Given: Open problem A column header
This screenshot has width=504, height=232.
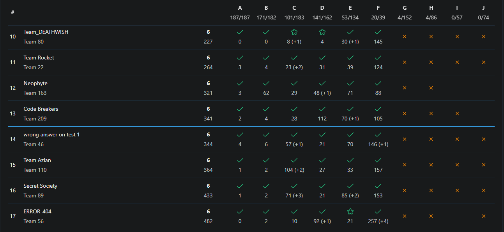Looking at the screenshot, I should click(x=240, y=8).
